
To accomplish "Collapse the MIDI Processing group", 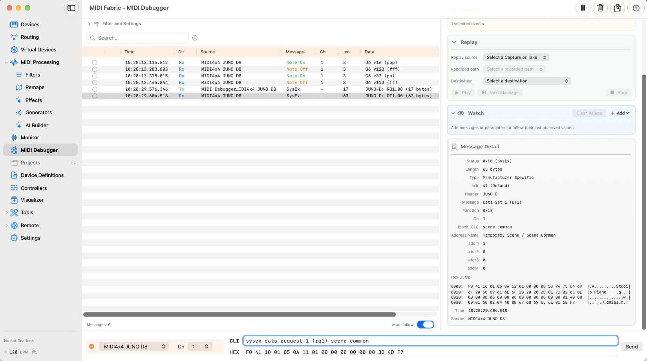I will pos(6,62).
